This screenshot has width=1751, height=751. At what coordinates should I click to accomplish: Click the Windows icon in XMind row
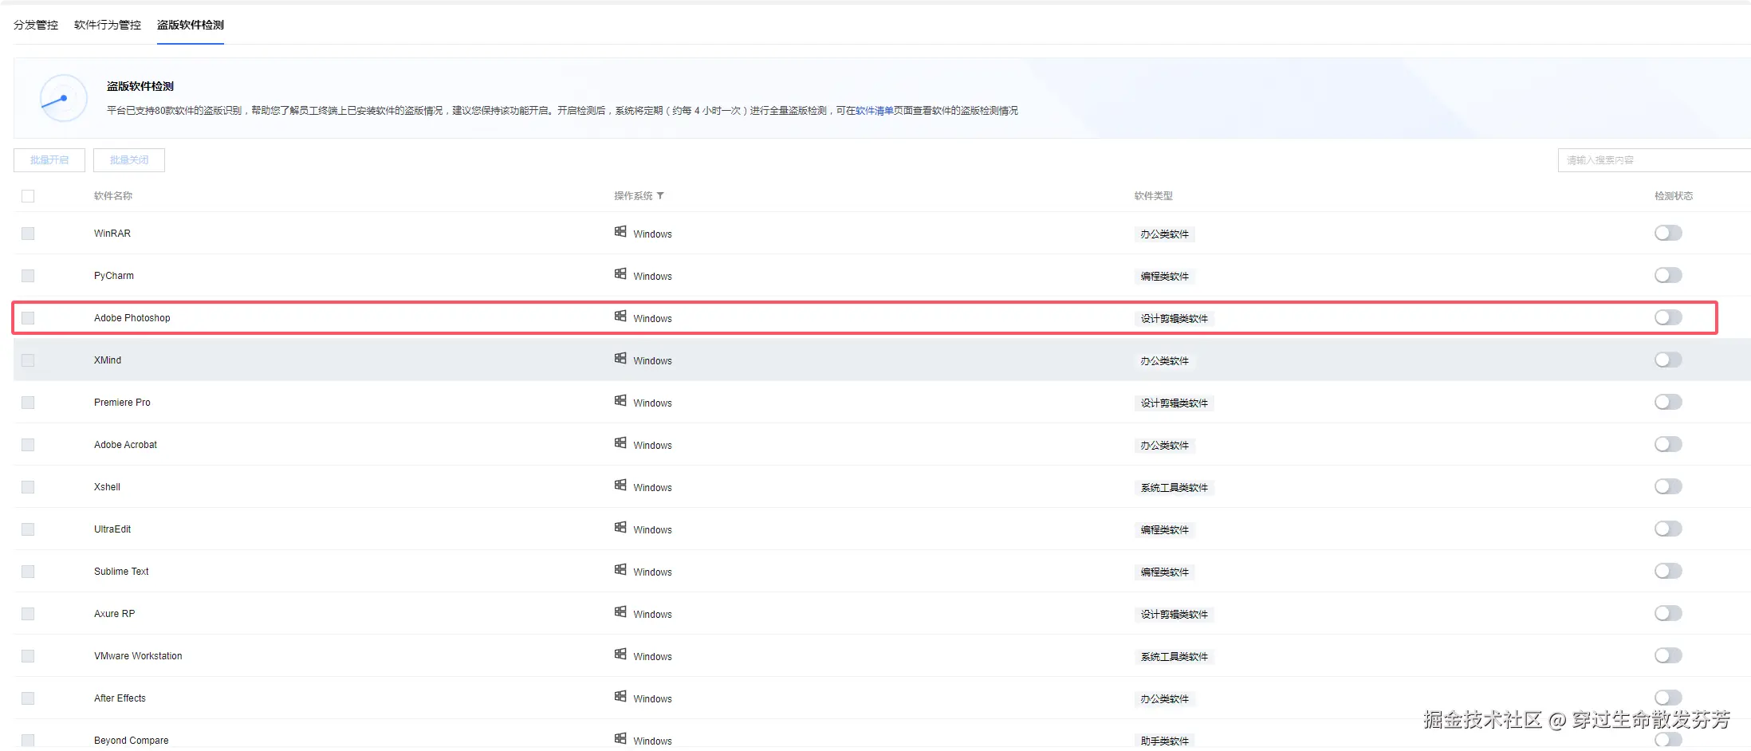[620, 359]
